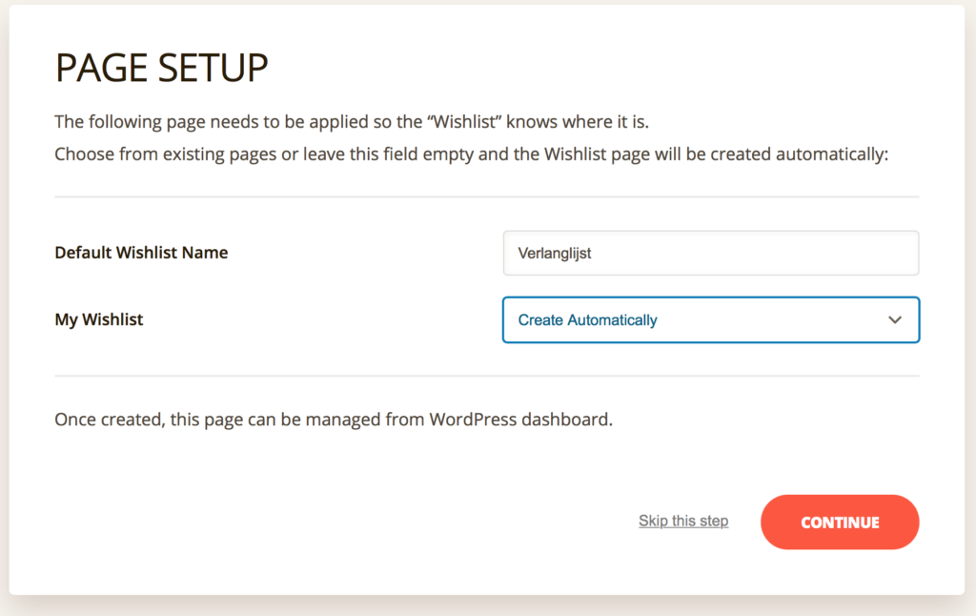Click the word 'WordPress' in the footer note
976x616 pixels.
tap(473, 420)
